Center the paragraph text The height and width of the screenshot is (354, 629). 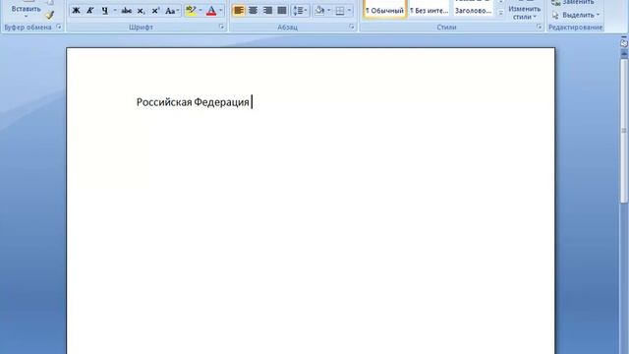tap(253, 11)
